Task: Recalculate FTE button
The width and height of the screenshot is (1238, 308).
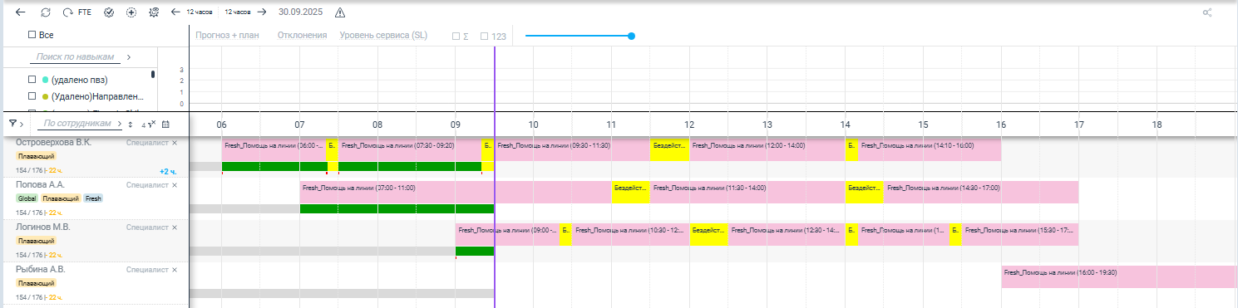Action: coord(77,12)
